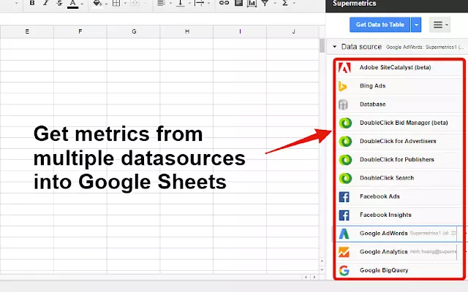Select column F header
468x292 pixels.
(x=80, y=31)
